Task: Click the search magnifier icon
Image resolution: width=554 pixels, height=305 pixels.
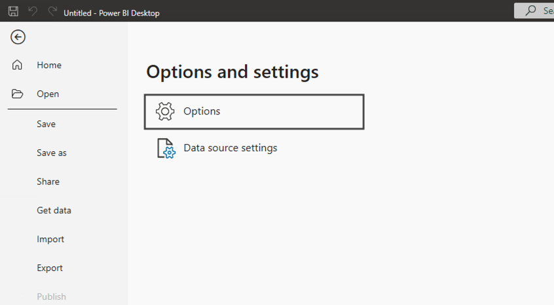Action: pyautogui.click(x=530, y=10)
